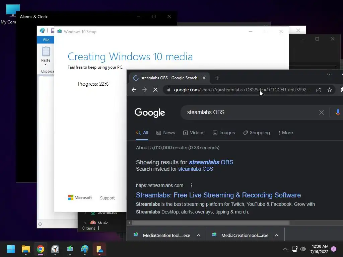Click the horizontal scrollbar in Chrome

coord(211,223)
